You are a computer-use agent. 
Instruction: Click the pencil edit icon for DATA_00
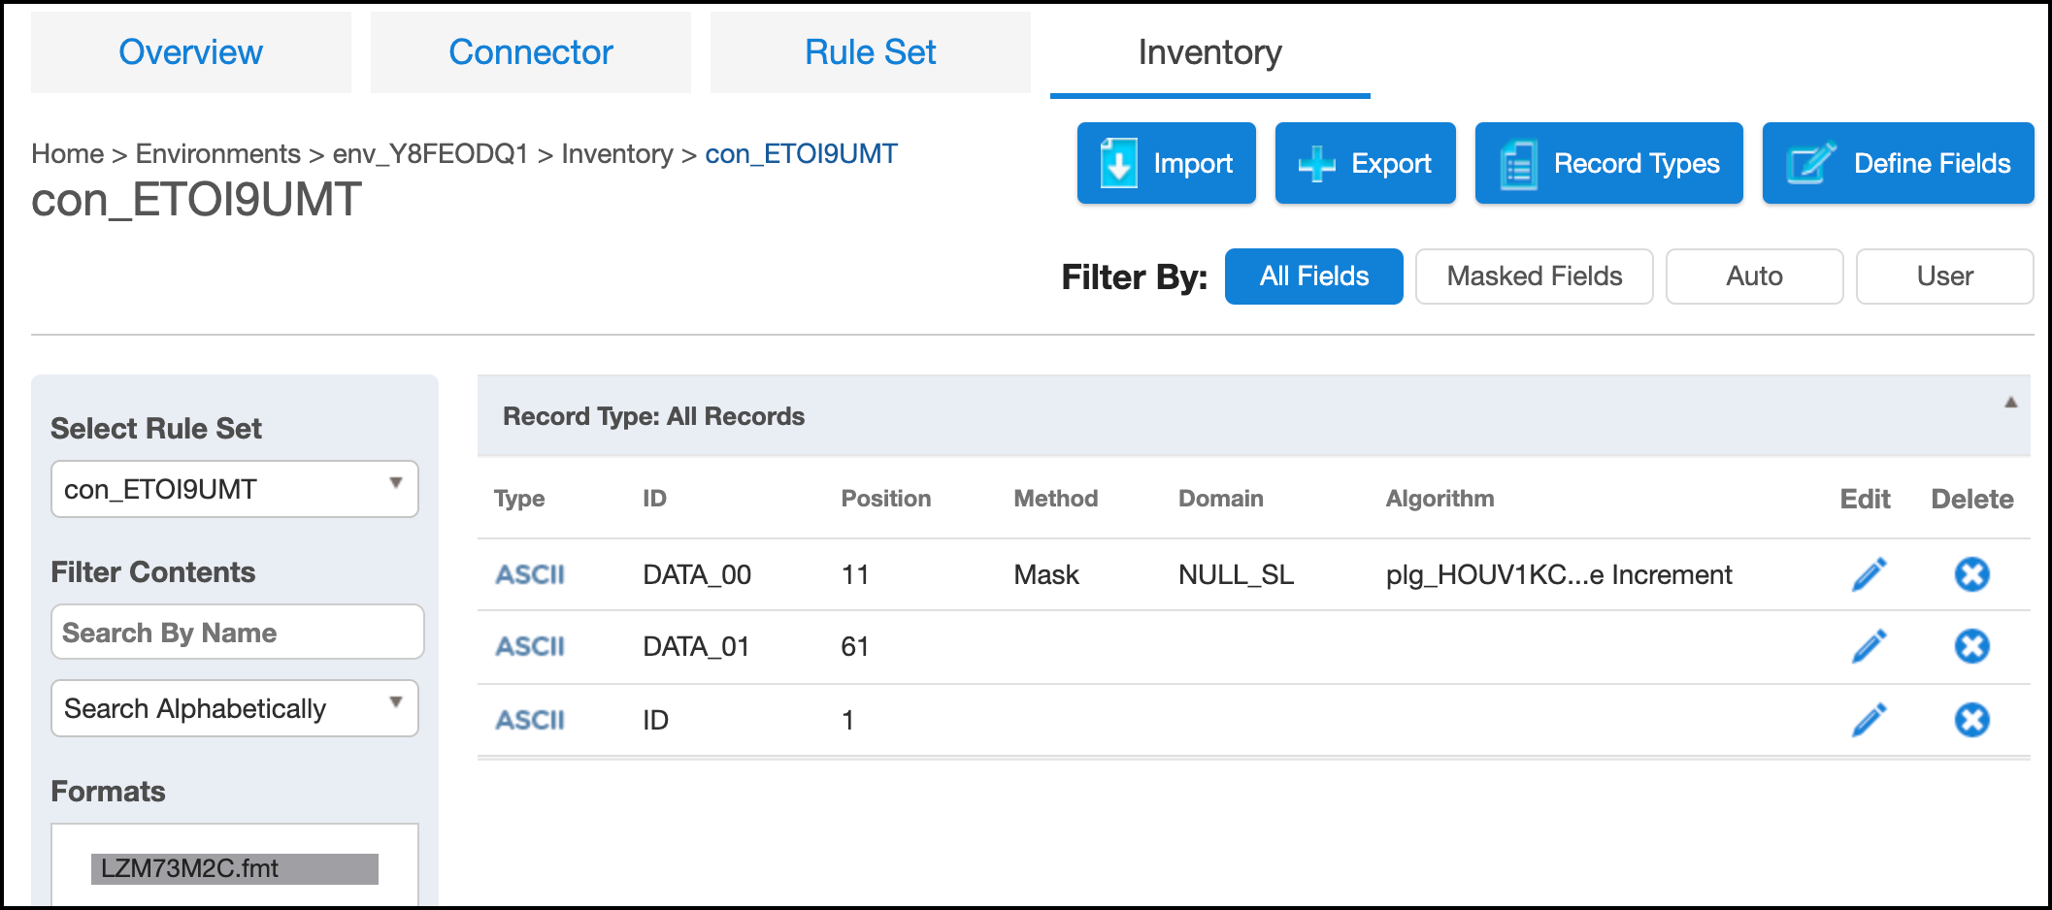(1869, 574)
